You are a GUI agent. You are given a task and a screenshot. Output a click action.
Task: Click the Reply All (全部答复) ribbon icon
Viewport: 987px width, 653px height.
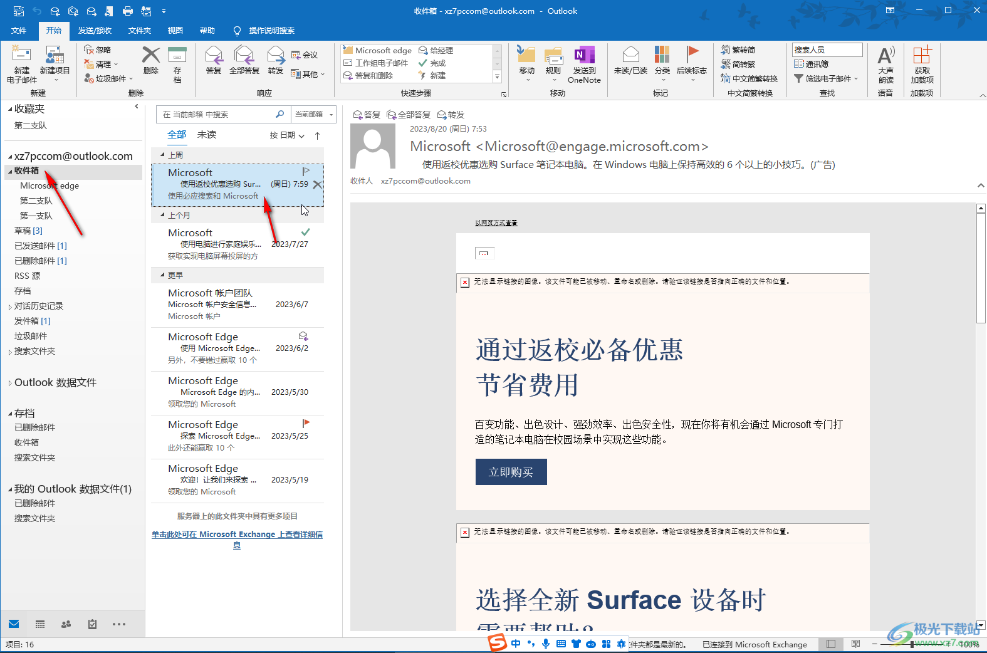(x=244, y=56)
